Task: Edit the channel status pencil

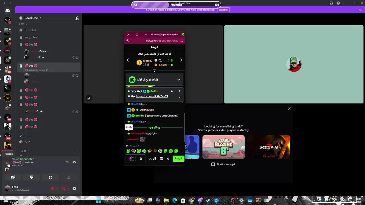Action: pos(46,70)
